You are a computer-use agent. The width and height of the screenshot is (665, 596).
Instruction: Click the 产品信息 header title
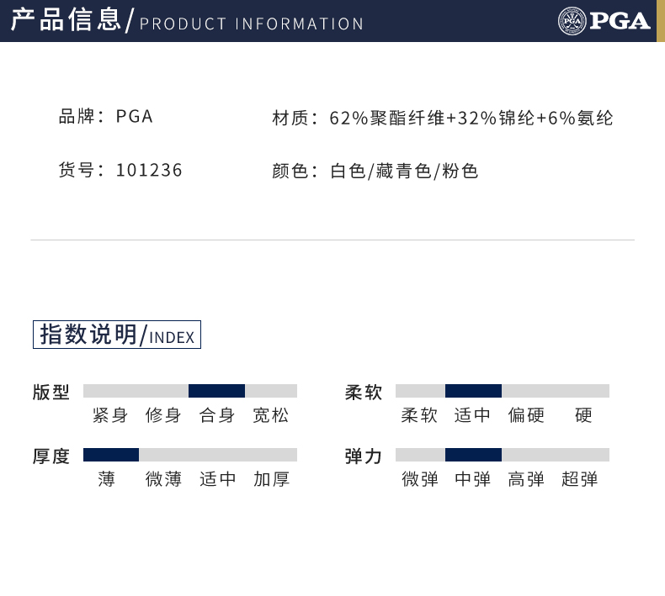coord(66,20)
